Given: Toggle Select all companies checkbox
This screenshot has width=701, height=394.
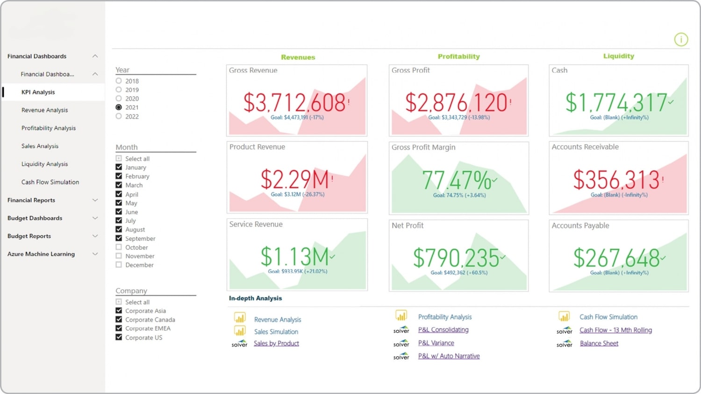Looking at the screenshot, I should point(119,302).
